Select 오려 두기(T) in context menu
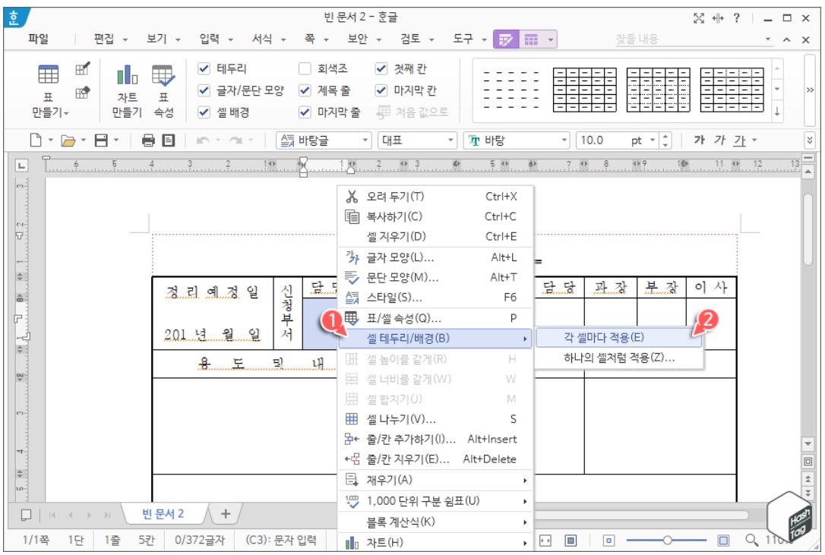This screenshot has width=825, height=555. [x=435, y=197]
